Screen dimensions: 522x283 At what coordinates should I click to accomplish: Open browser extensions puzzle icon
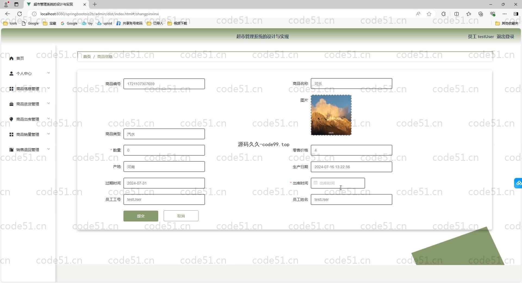[x=443, y=14]
